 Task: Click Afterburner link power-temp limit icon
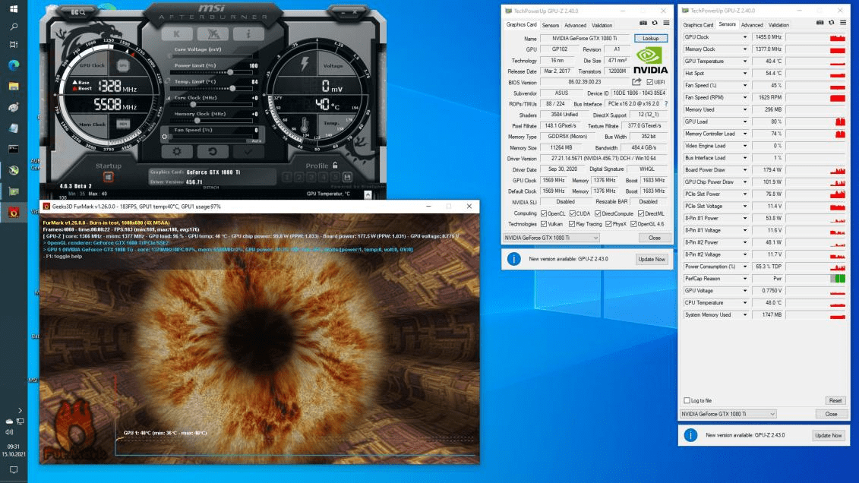coord(168,80)
